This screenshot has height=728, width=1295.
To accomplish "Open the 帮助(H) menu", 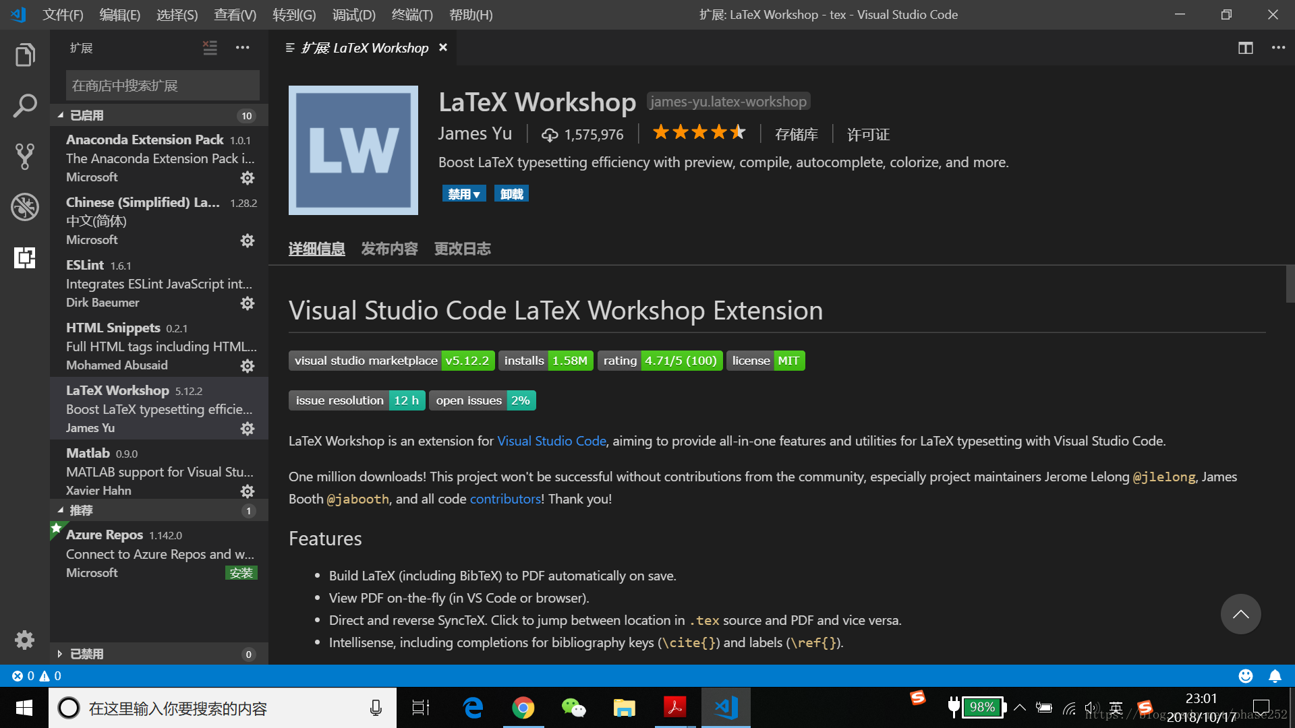I will 471,15.
